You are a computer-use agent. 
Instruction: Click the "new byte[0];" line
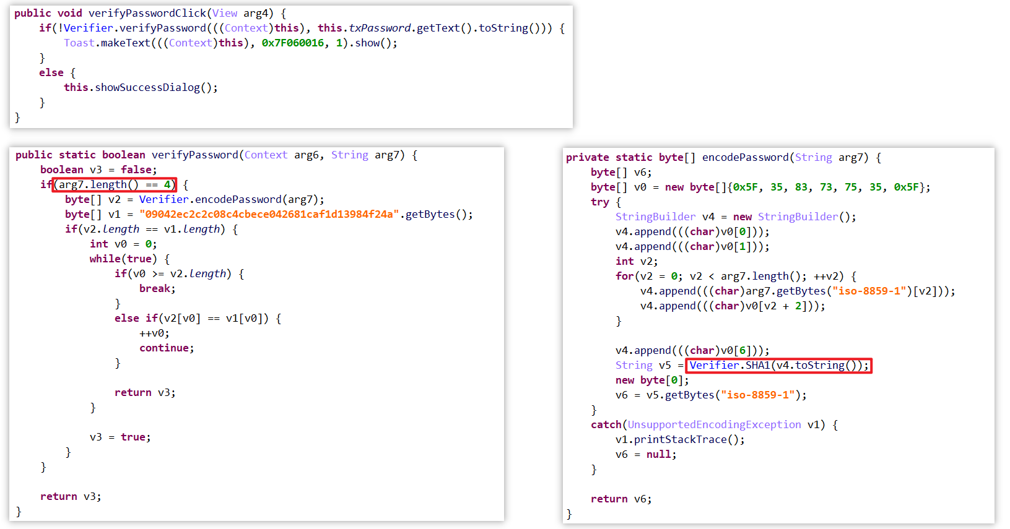coord(653,380)
